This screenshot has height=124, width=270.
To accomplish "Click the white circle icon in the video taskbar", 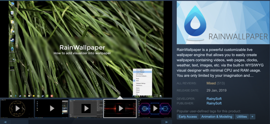I will click(38, 96).
